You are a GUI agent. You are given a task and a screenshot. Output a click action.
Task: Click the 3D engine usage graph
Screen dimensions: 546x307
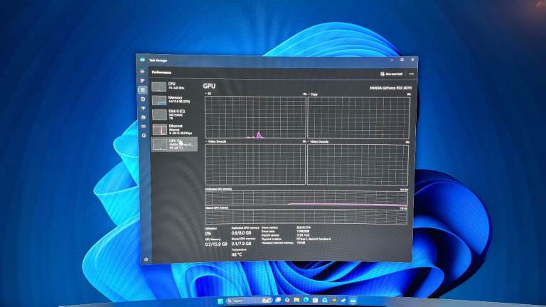point(255,118)
